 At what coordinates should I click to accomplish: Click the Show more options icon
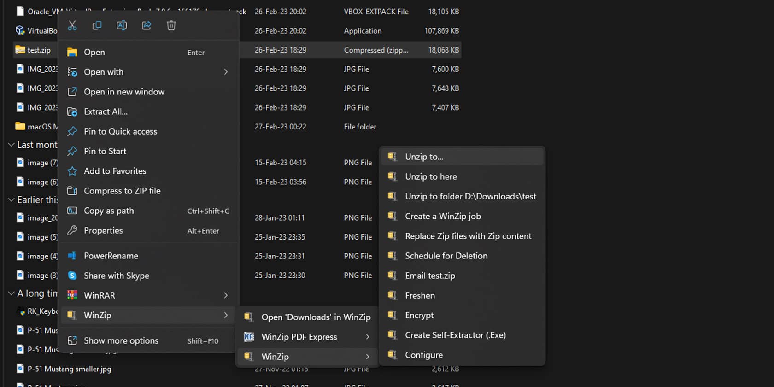pyautogui.click(x=72, y=340)
